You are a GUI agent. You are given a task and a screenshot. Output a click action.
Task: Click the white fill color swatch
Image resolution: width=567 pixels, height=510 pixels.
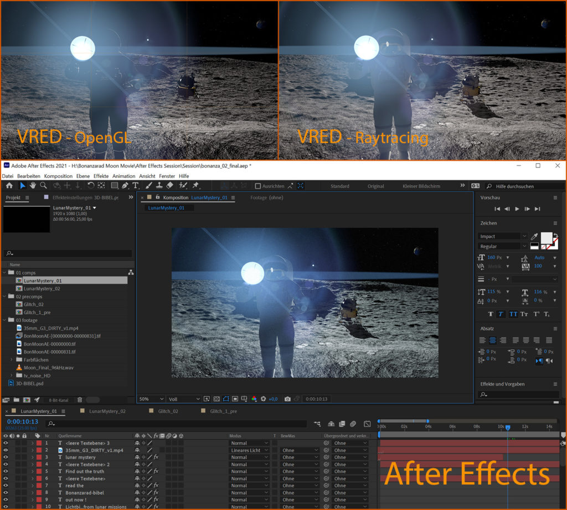(x=547, y=238)
